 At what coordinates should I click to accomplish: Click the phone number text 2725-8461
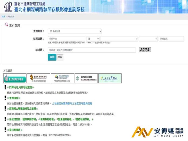(x=85, y=125)
